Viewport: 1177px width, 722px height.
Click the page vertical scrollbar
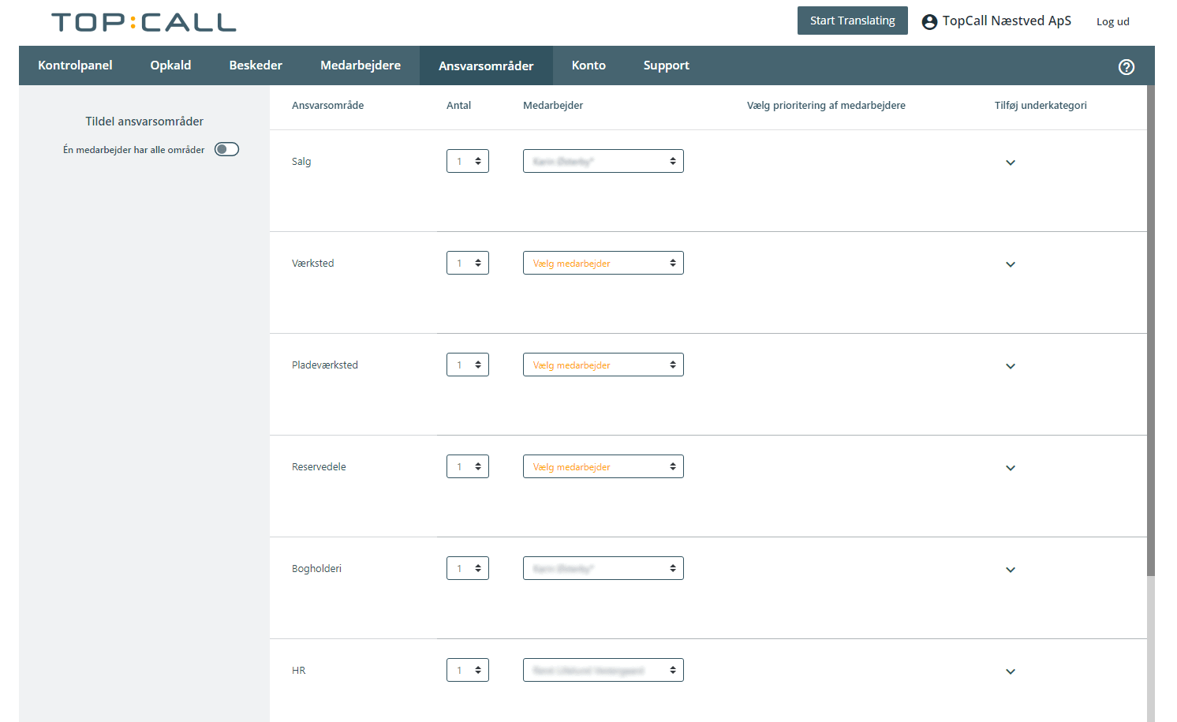pyautogui.click(x=1150, y=331)
